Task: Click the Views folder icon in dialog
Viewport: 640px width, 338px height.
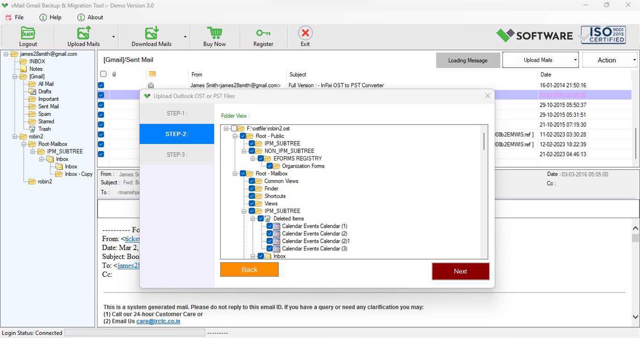Action: 259,203
